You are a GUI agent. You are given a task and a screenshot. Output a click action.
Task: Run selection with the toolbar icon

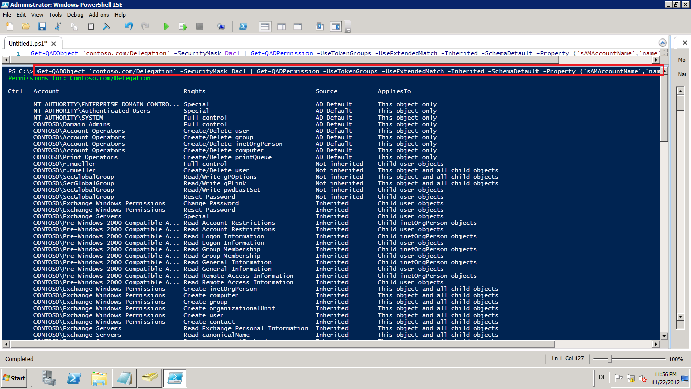coord(183,26)
